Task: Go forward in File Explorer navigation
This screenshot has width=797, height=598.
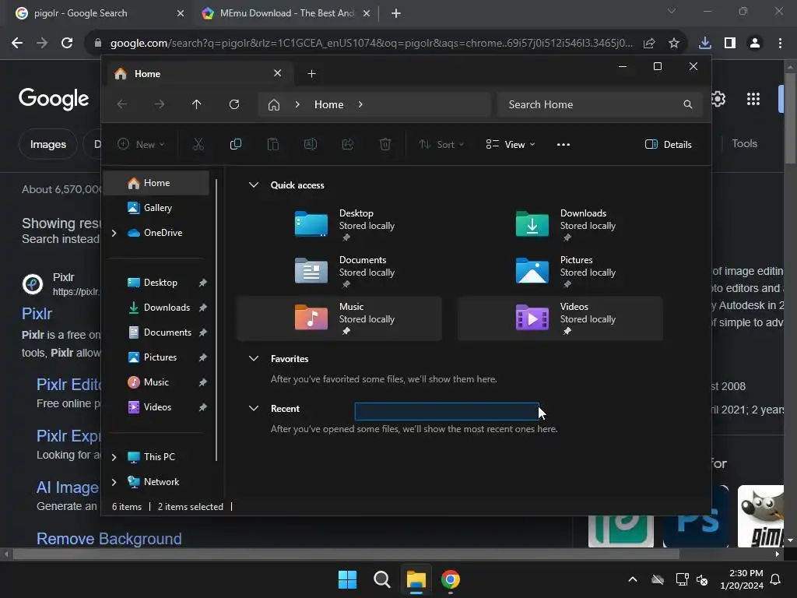Action: click(x=160, y=104)
